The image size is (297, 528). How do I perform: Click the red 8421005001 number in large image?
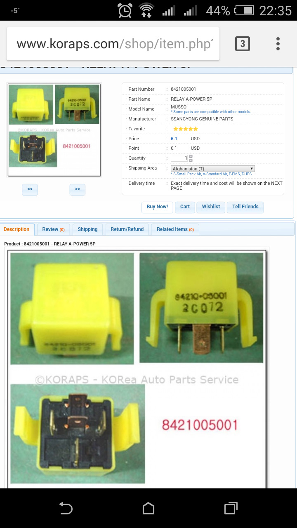coord(200,425)
